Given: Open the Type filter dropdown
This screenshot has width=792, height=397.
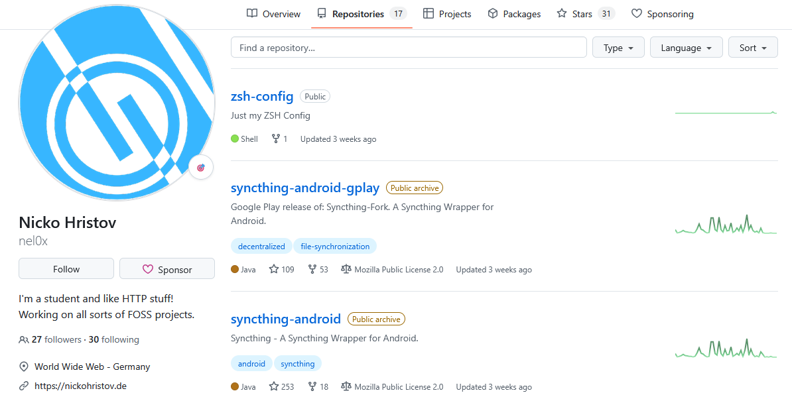Looking at the screenshot, I should pos(618,48).
